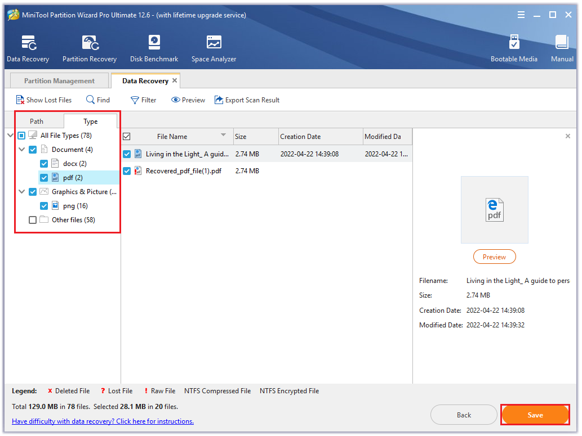This screenshot has height=436, width=582.
Task: Uncheck the Living in the Light file
Action: [127, 154]
